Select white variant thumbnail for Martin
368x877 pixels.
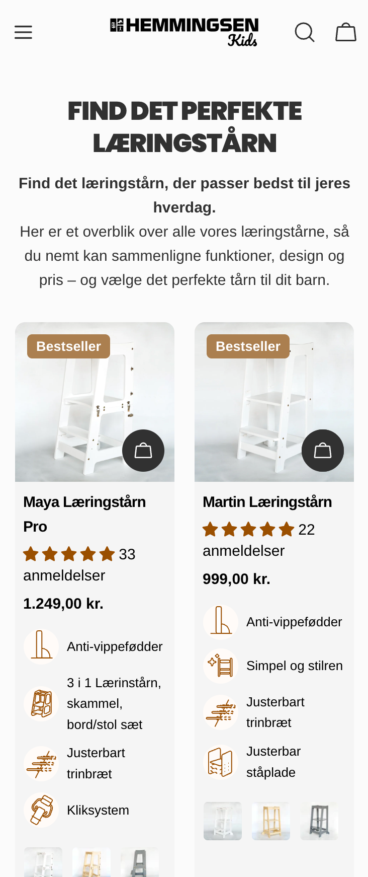tap(223, 821)
